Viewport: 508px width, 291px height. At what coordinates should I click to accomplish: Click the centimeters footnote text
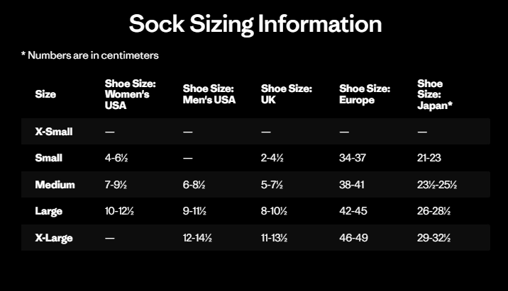(x=89, y=55)
